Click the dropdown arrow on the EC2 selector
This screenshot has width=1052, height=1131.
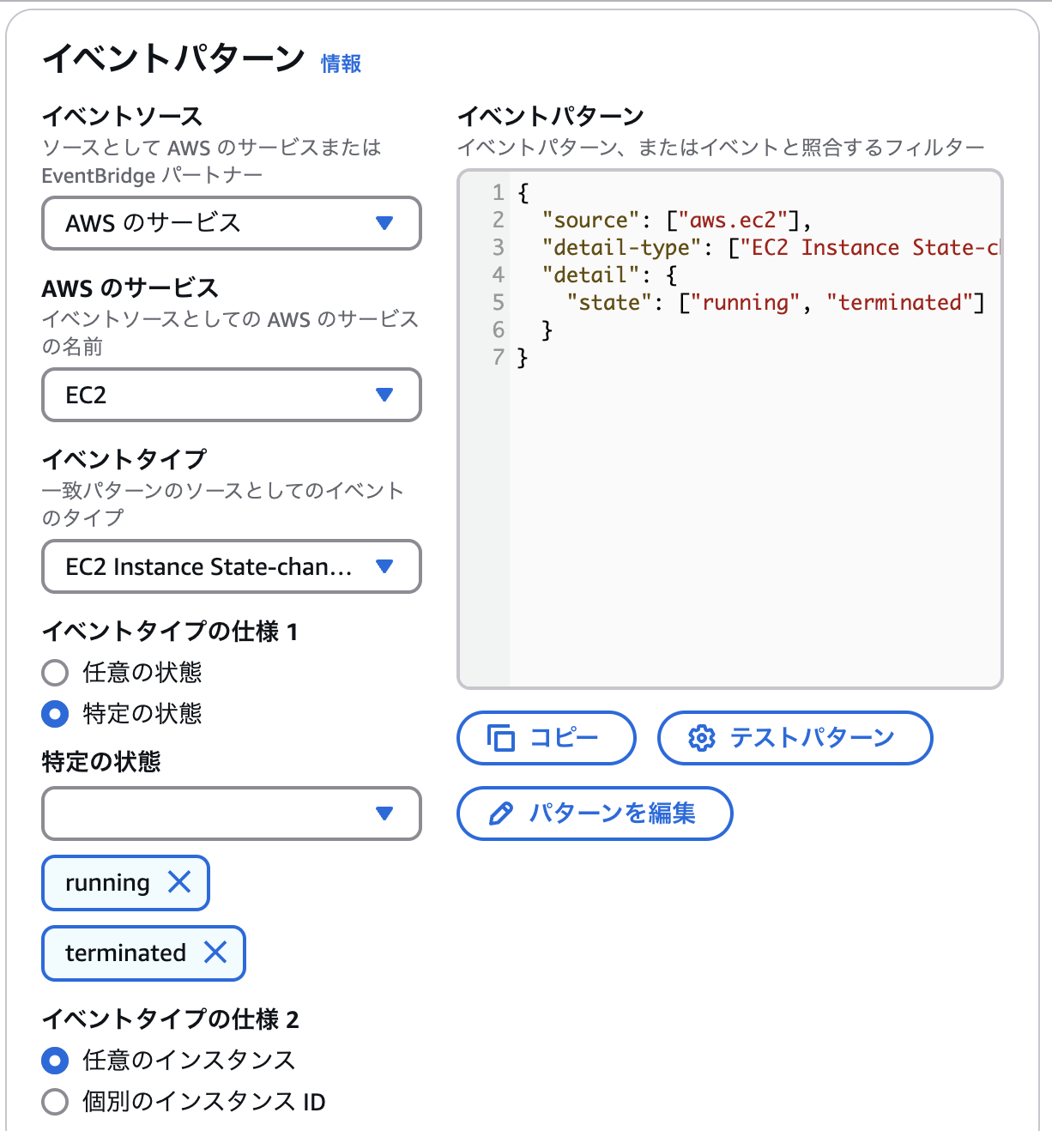click(386, 395)
